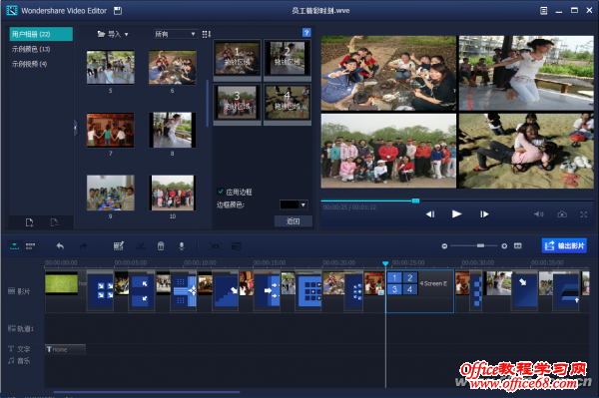Select the green grass first clip

coord(62,283)
